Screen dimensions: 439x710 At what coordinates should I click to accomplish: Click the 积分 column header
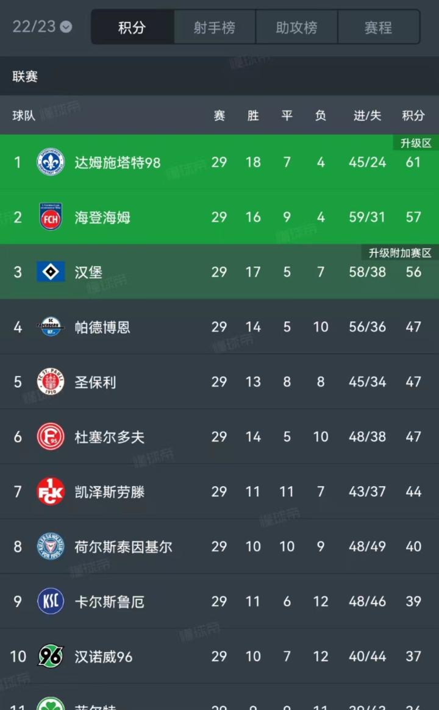(413, 116)
